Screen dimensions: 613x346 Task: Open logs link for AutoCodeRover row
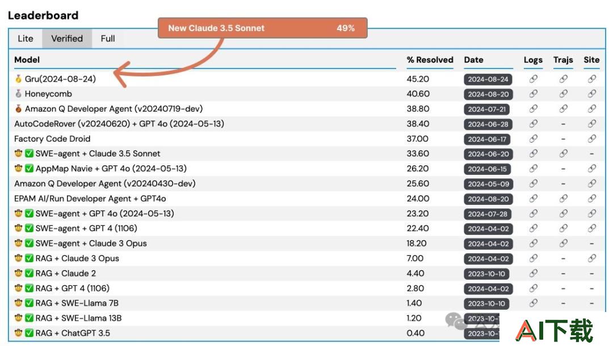[x=533, y=124]
